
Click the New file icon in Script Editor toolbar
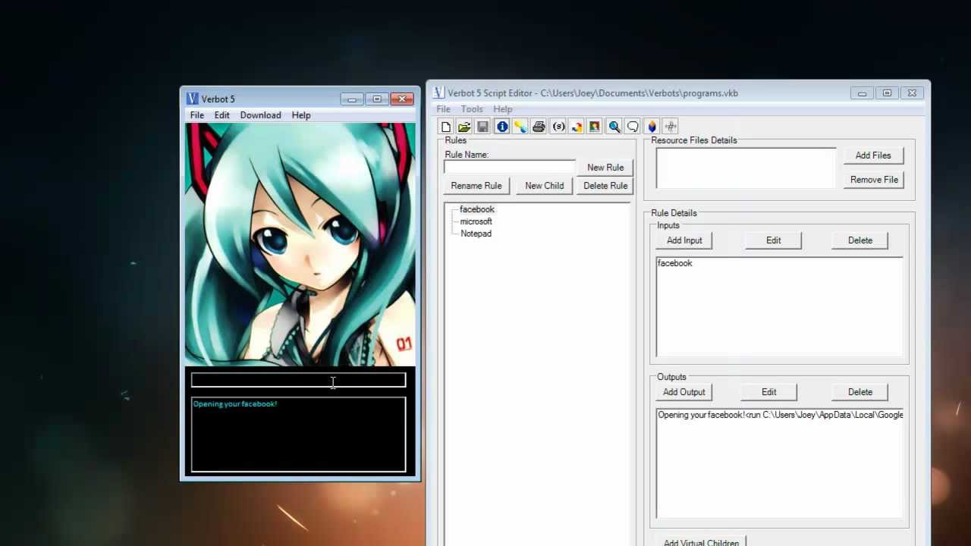[x=446, y=127]
